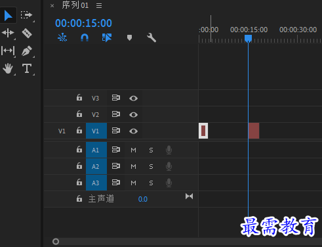Toggle lock on track V3
This screenshot has height=247, width=322.
[x=79, y=98]
